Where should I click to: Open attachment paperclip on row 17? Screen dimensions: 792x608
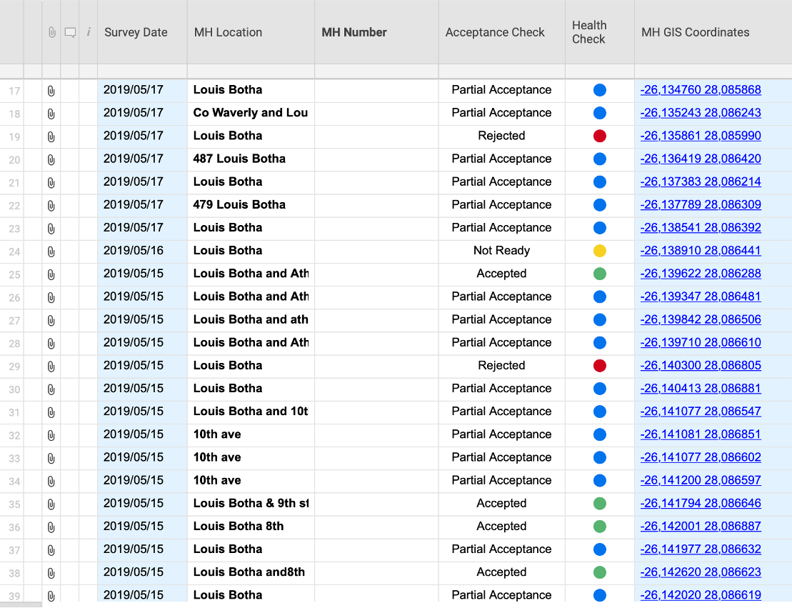tap(51, 91)
